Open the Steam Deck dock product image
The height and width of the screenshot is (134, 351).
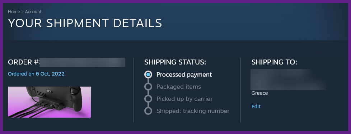49,102
